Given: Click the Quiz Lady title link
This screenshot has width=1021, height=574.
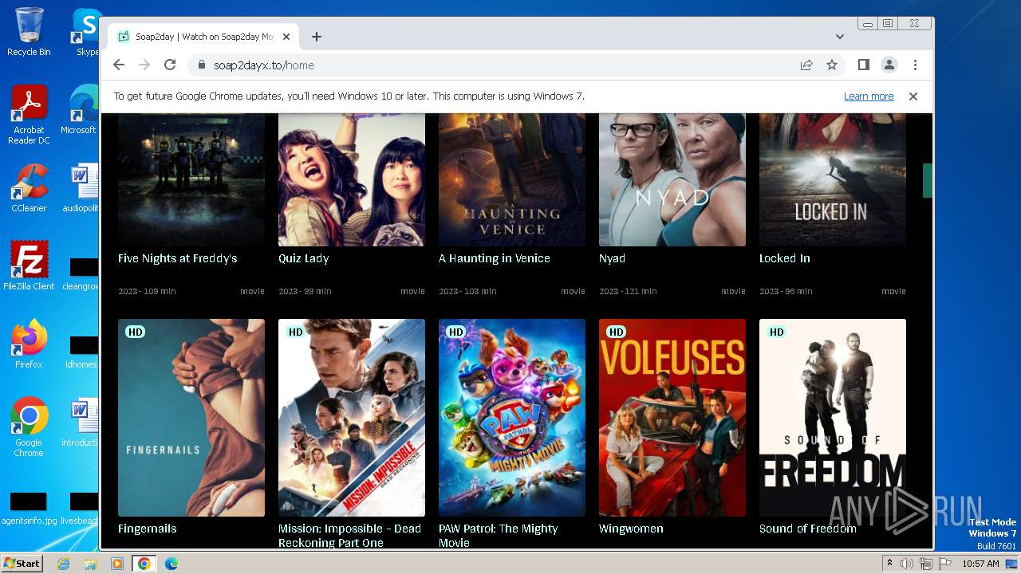Looking at the screenshot, I should (304, 258).
